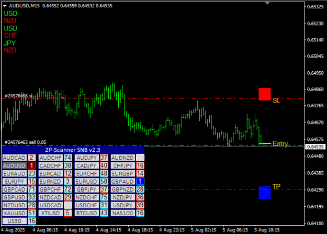This screenshot has width=327, height=234.
Task: Click the dark red 1 beside AUDUSD
Action: (x=32, y=165)
